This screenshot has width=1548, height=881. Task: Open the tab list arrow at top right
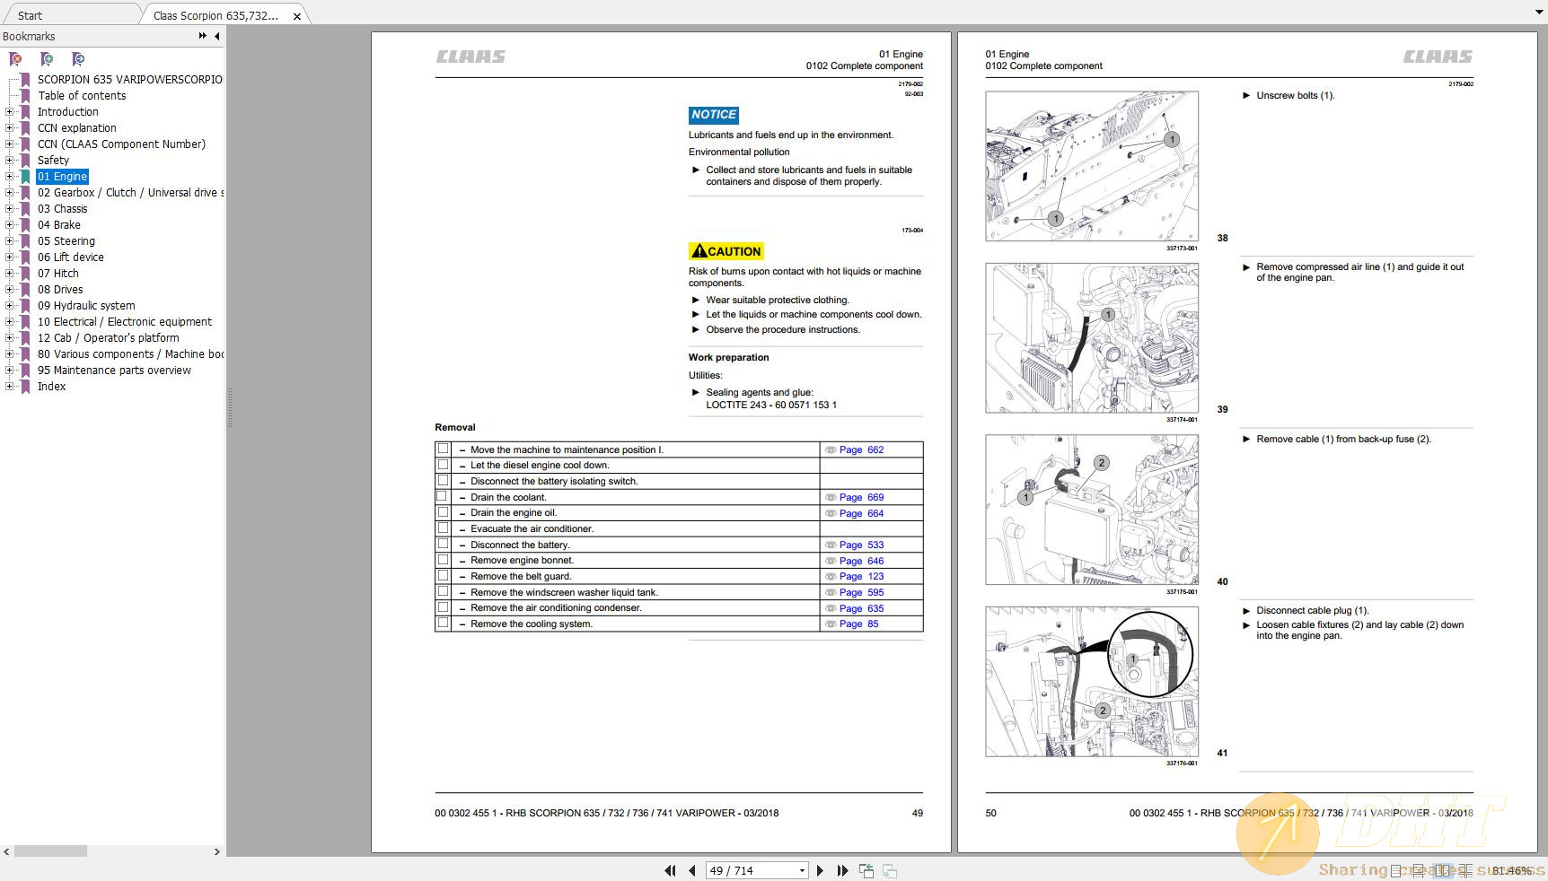(x=1539, y=13)
